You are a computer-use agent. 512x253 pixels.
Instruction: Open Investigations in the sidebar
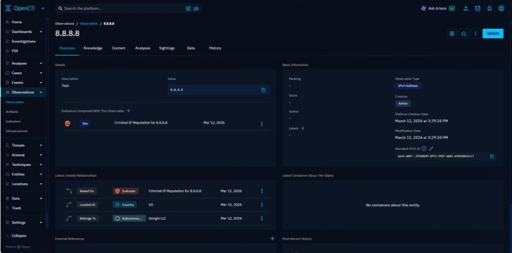click(23, 42)
